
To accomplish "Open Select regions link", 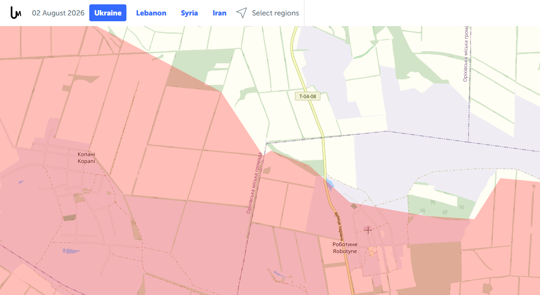I will point(276,13).
